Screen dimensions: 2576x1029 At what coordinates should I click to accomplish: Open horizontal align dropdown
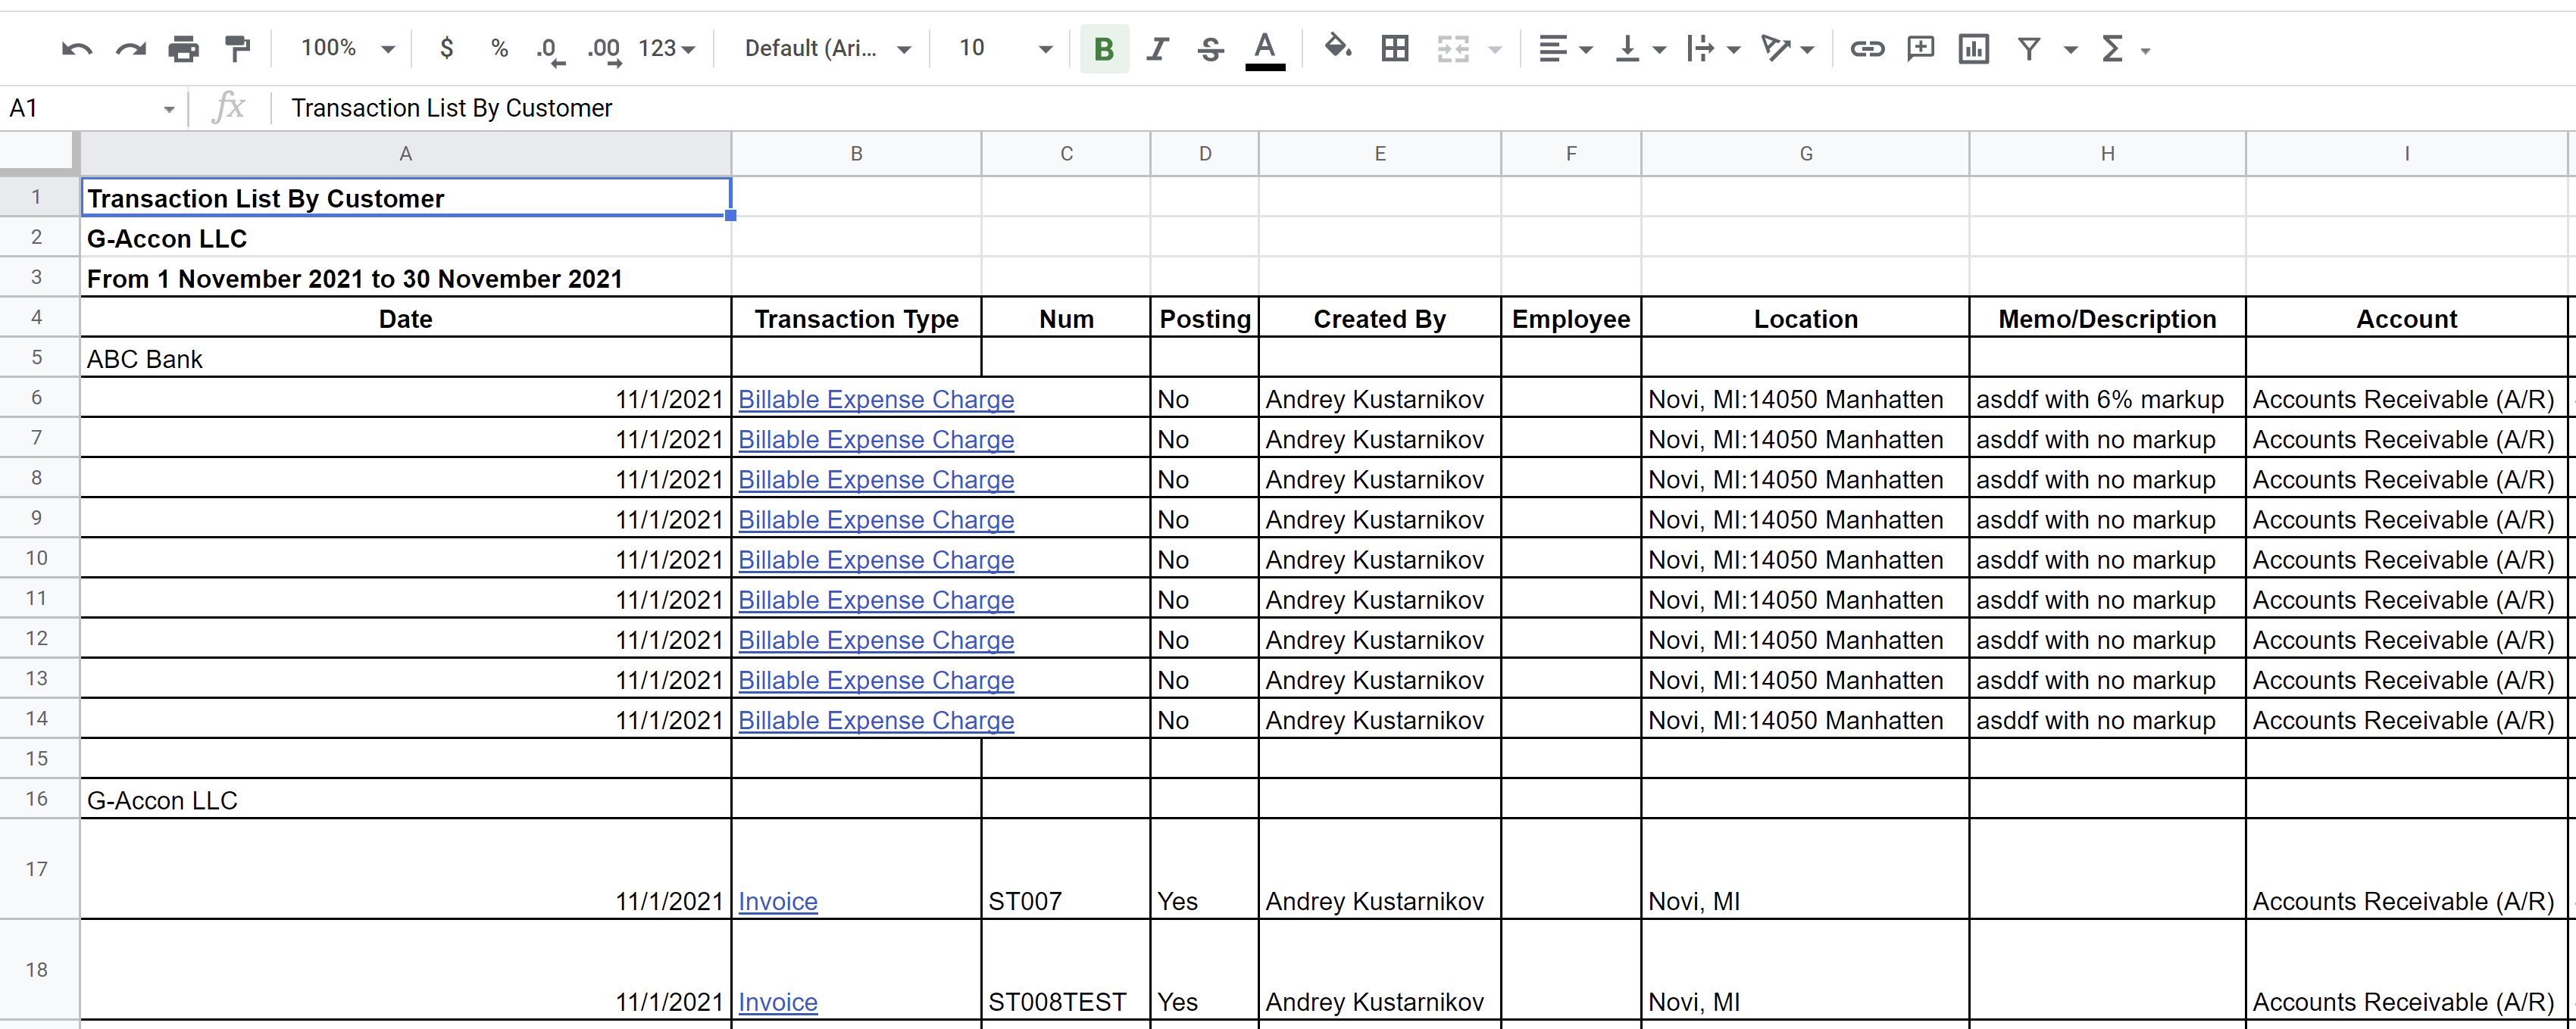(1565, 48)
